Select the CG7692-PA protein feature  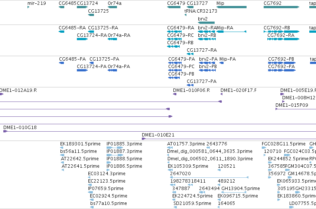click(x=282, y=70)
